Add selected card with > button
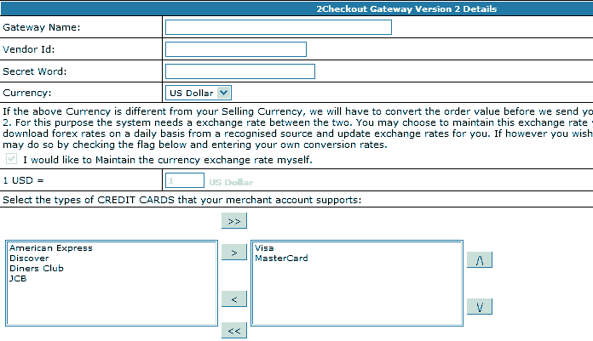This screenshot has height=341, width=593. coord(234,253)
